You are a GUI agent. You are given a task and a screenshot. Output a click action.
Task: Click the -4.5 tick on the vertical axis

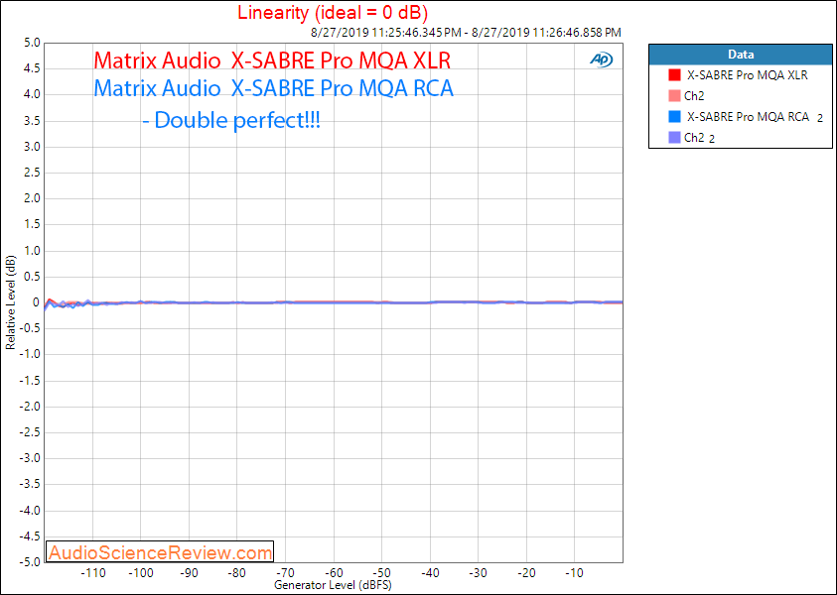pos(30,535)
